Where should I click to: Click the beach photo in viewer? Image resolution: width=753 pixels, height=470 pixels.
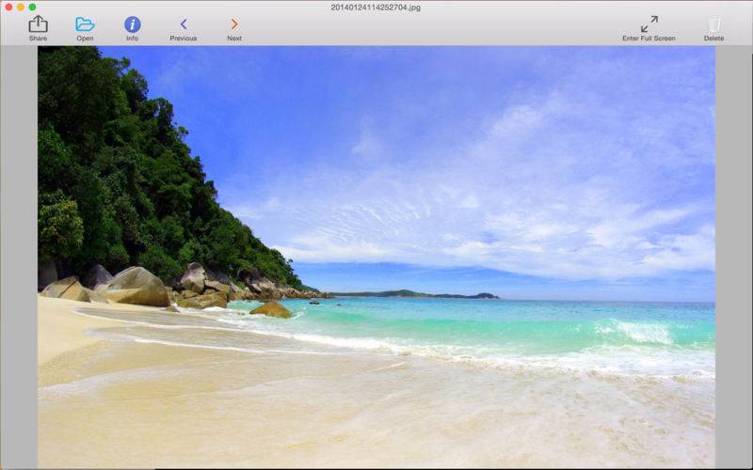coord(376,257)
